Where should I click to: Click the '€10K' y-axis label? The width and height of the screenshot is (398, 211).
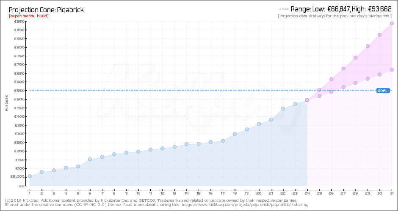pos(19,168)
